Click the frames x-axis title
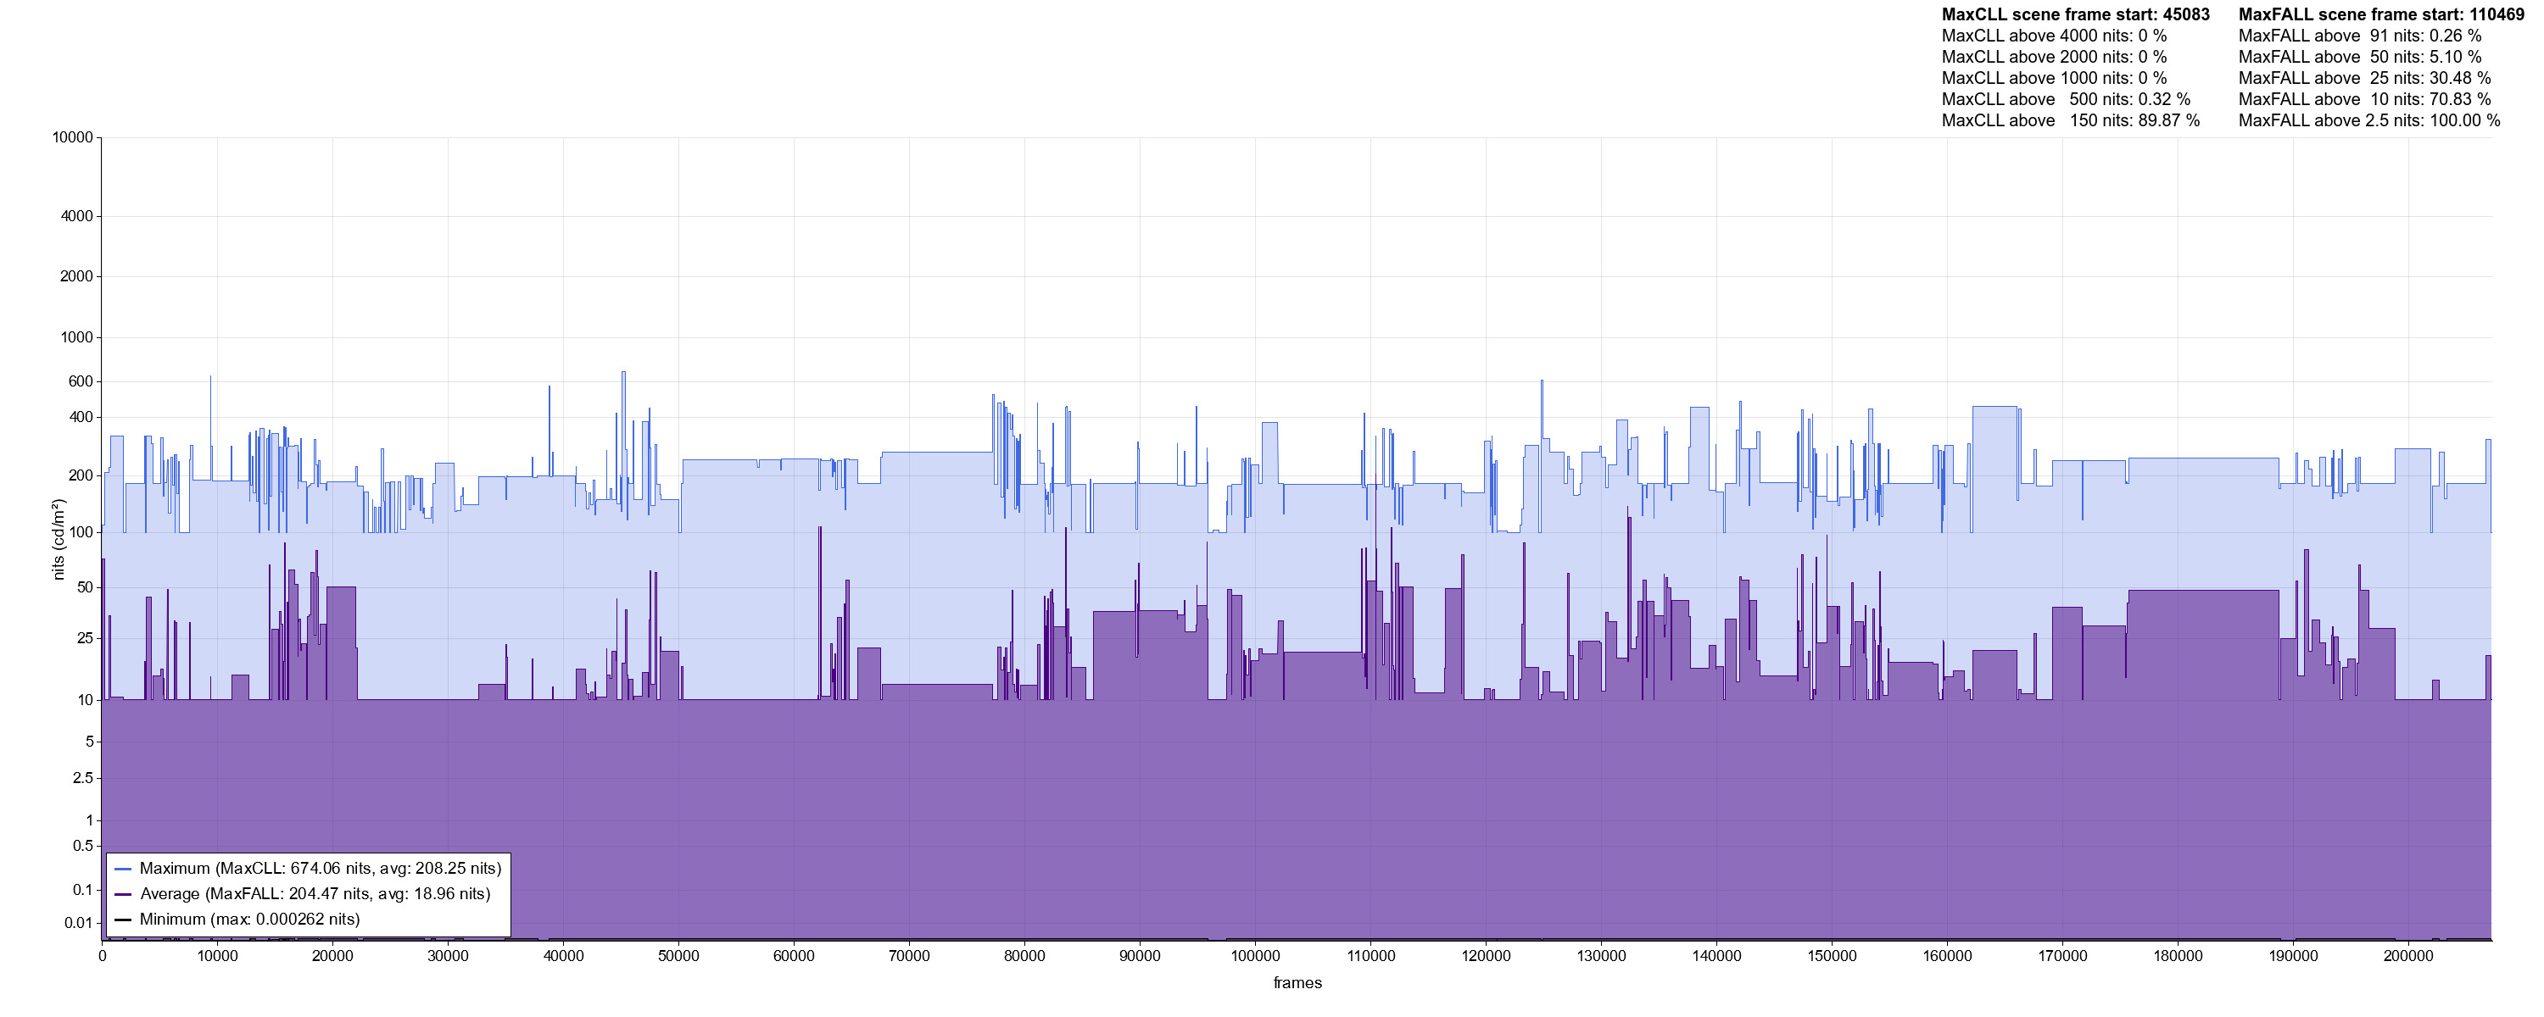The width and height of the screenshot is (2544, 1017). (1297, 983)
